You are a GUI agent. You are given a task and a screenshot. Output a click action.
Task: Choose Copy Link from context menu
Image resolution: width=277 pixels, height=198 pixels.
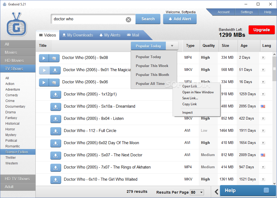click(189, 104)
